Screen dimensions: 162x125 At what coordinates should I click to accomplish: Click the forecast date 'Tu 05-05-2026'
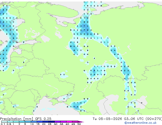[x=107, y=119]
